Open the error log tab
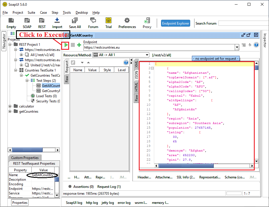This screenshot has width=269, height=207. point(124,203)
